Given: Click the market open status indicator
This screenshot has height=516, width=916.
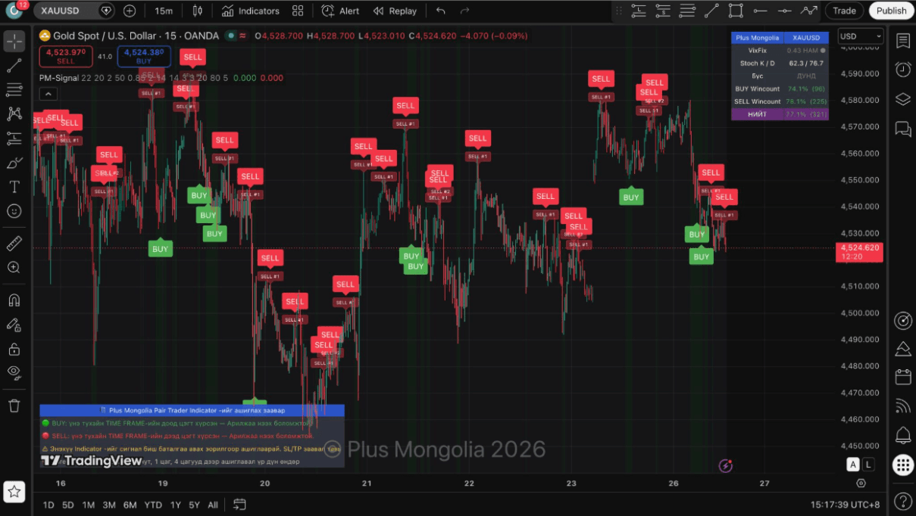Looking at the screenshot, I should click(231, 36).
